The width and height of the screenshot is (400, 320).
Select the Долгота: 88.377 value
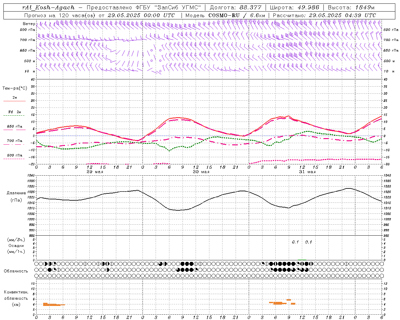tap(236, 7)
